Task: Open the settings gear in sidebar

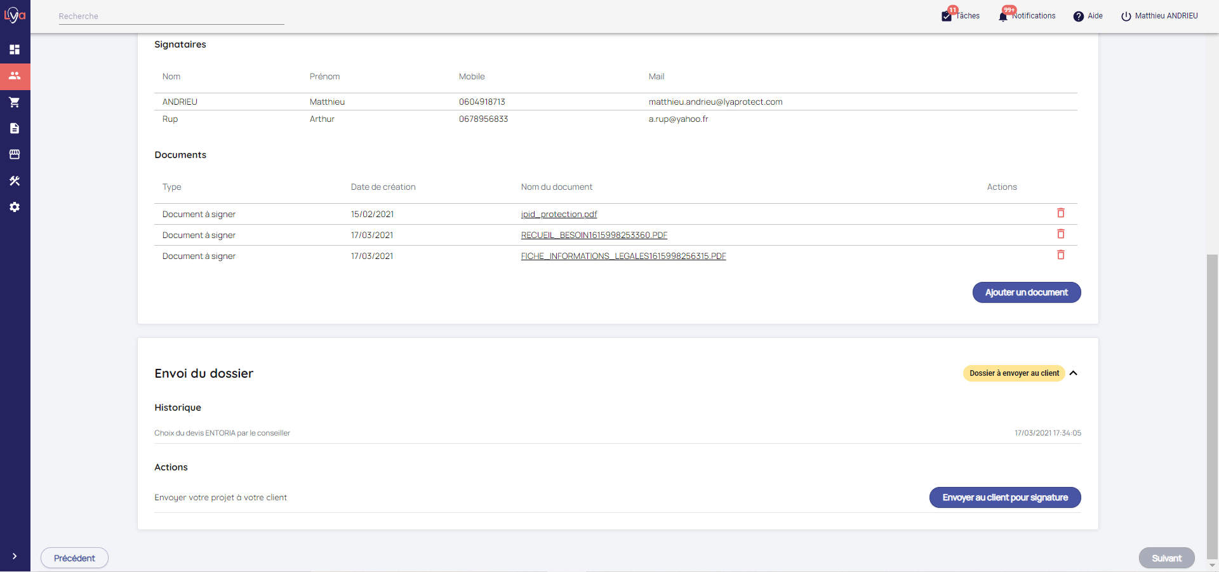Action: [x=15, y=207]
